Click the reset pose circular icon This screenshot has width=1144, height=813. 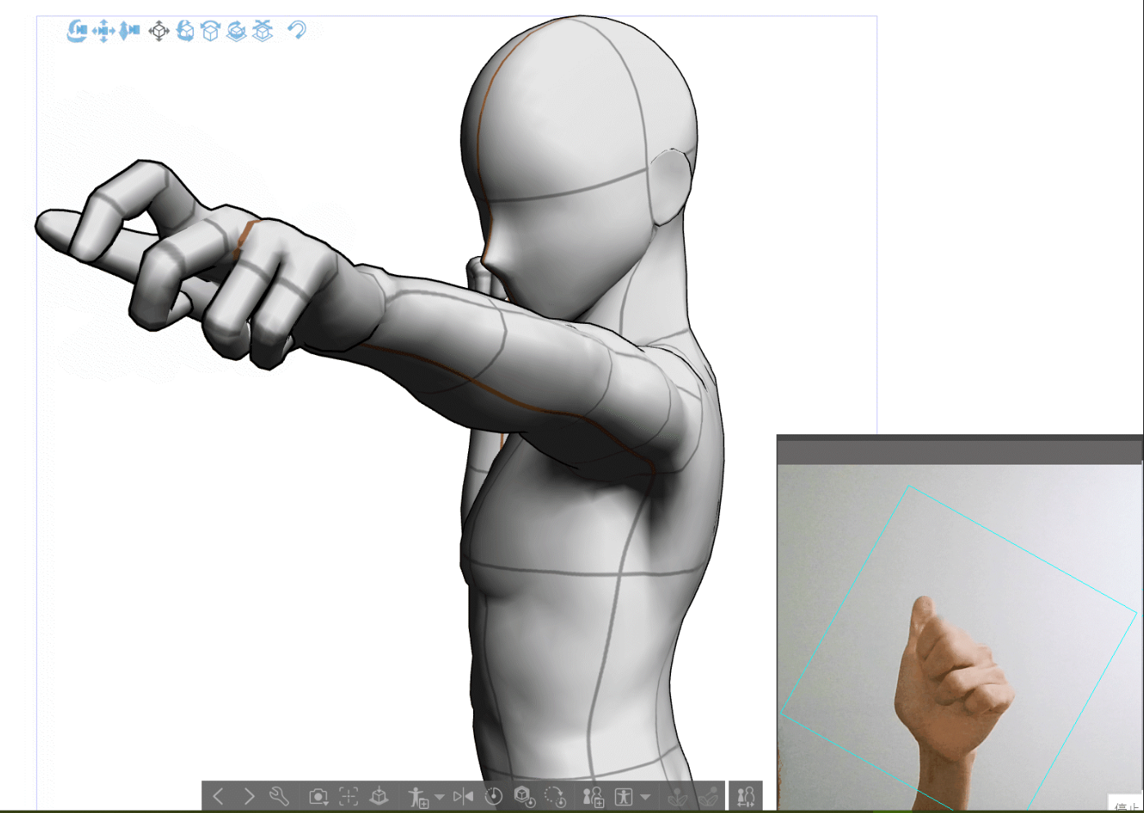(x=493, y=796)
